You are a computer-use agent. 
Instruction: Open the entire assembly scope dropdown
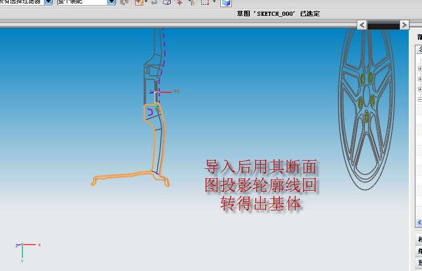112,2
